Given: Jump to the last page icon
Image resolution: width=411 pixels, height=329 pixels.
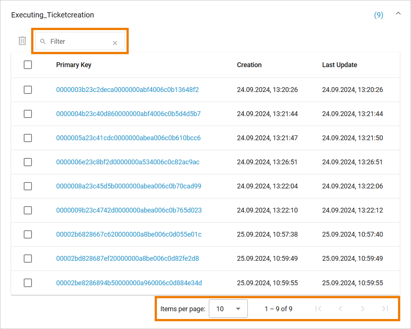Looking at the screenshot, I should 385,309.
